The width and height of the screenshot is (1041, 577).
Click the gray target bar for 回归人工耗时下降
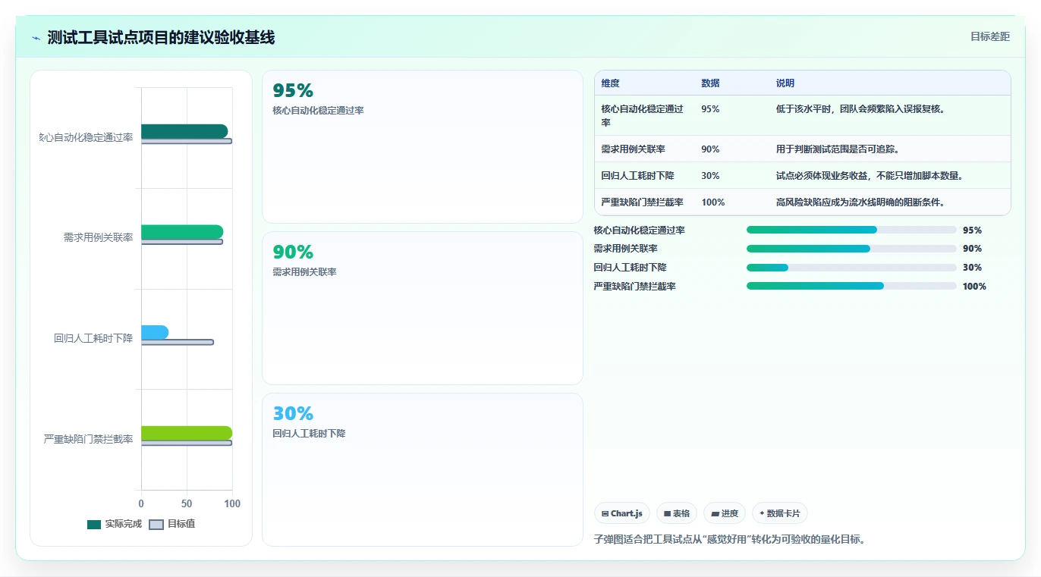(178, 342)
